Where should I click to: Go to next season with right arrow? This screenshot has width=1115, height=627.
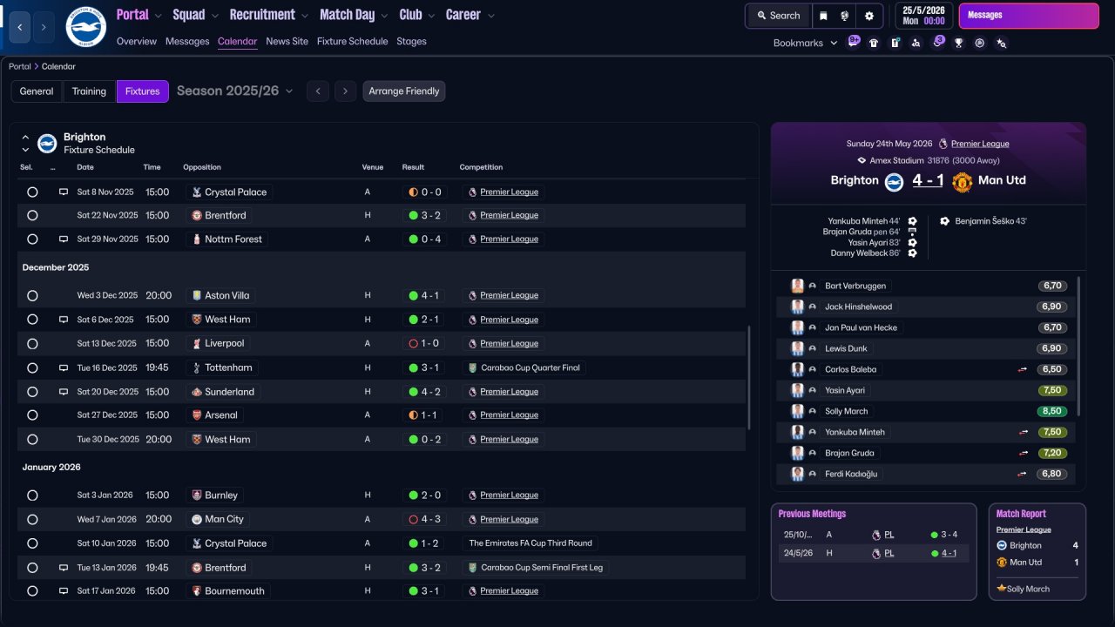tap(346, 91)
